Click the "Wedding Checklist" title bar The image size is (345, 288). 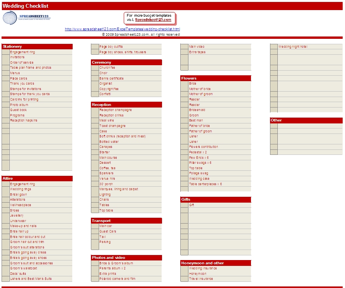[x=25, y=6]
